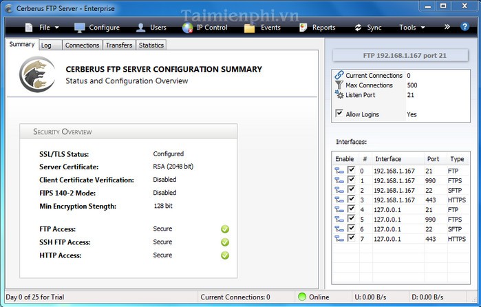The image size is (481, 307).
Task: Click the Security Overview panel header
Action: point(128,131)
